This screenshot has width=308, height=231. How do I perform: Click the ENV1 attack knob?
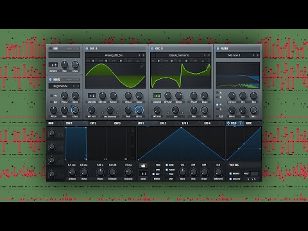click(x=72, y=172)
